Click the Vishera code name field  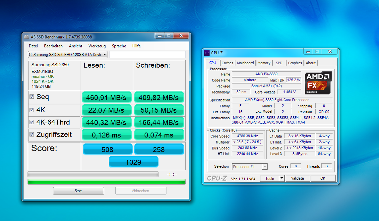point(250,80)
